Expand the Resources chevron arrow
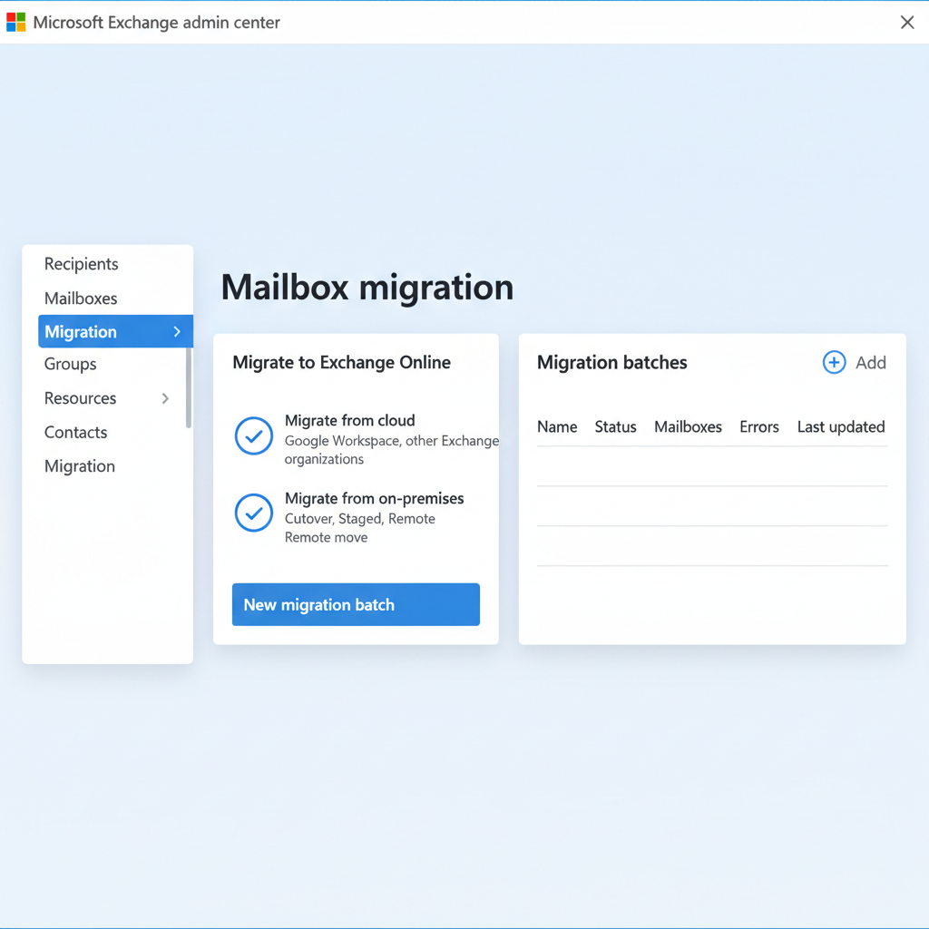Screen dimensions: 929x929 point(165,398)
